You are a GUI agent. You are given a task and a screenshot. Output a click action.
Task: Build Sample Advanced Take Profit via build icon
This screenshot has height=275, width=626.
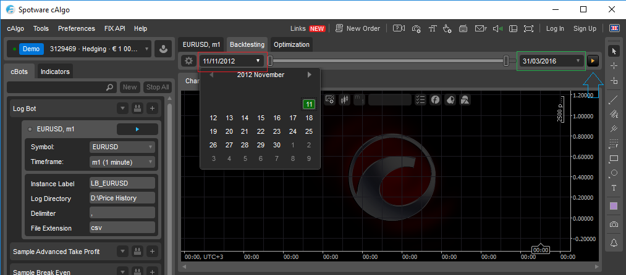tap(137, 252)
